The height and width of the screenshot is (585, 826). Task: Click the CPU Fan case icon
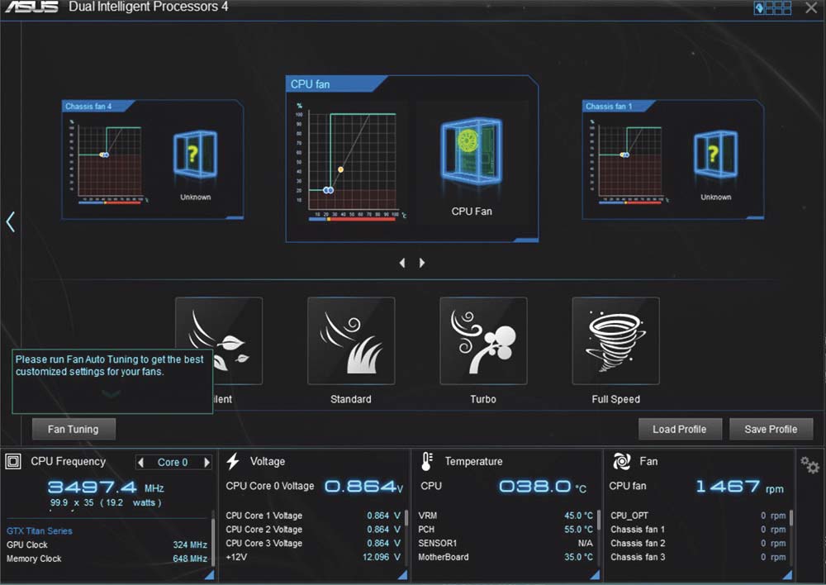tap(472, 150)
